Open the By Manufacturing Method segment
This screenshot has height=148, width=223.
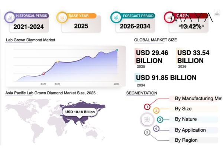click(197, 98)
